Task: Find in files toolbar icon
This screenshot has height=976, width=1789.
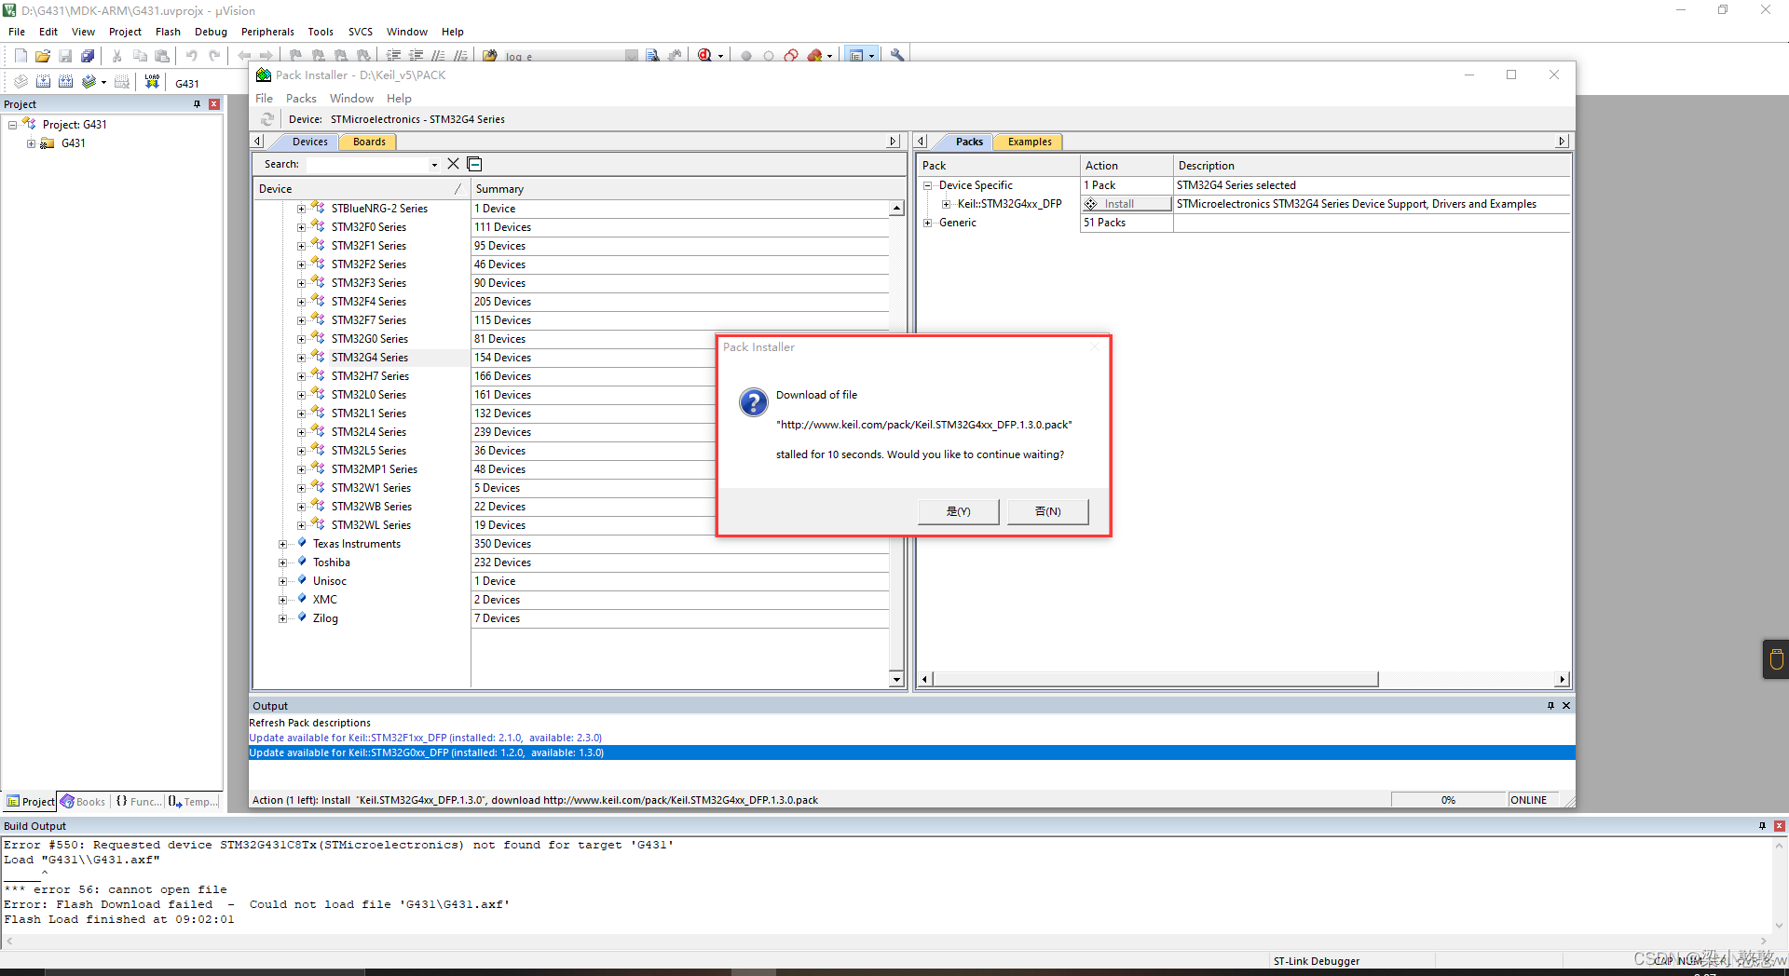Action: tap(490, 56)
